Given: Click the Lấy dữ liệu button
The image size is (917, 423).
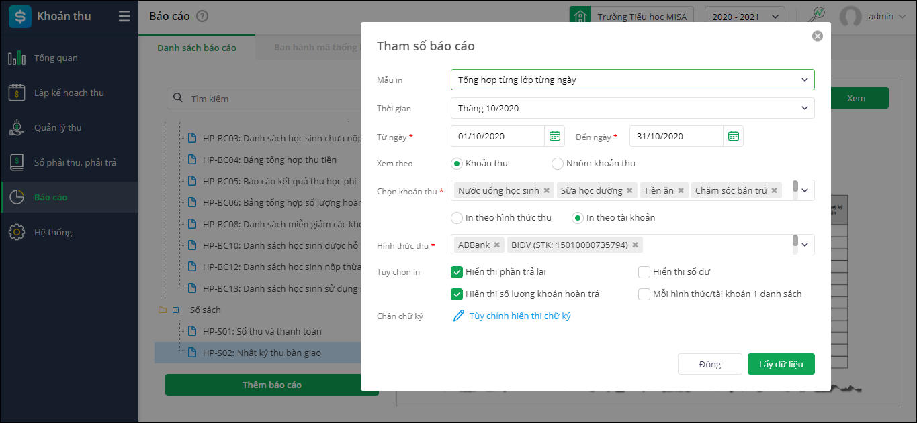Looking at the screenshot, I should tap(781, 364).
